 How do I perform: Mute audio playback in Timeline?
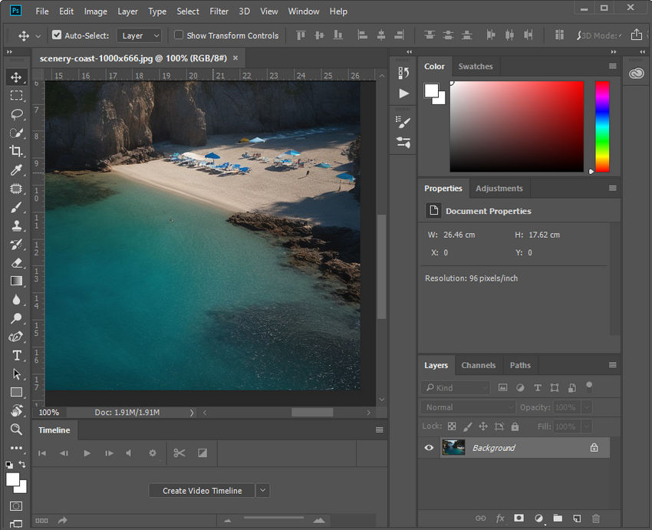point(129,453)
